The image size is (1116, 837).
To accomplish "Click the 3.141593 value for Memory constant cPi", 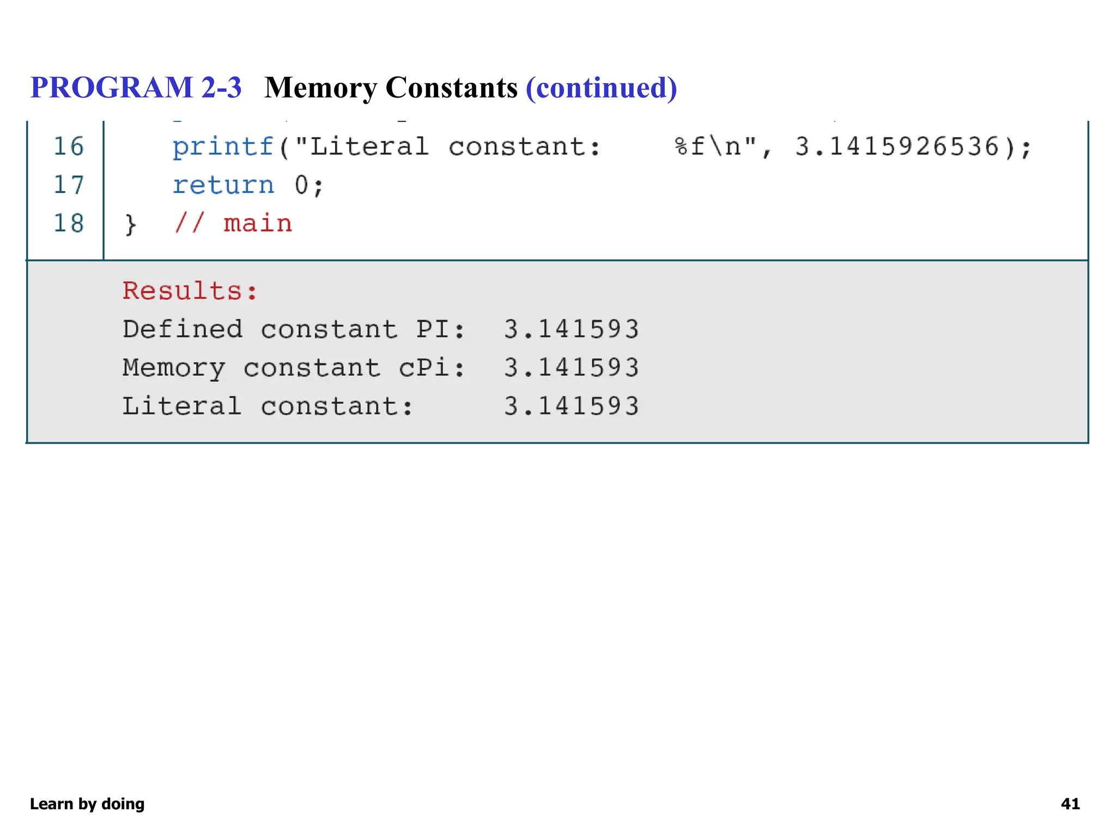I will 571,367.
